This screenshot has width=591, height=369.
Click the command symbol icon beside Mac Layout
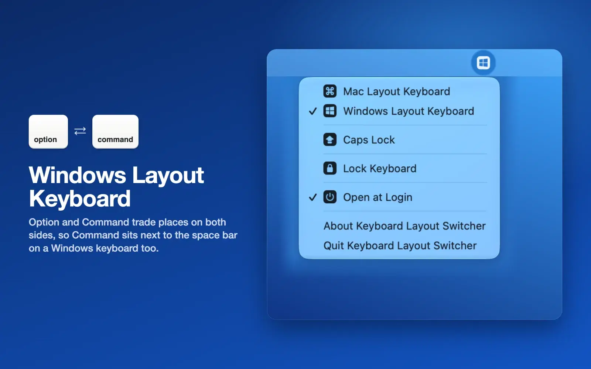[x=330, y=91]
